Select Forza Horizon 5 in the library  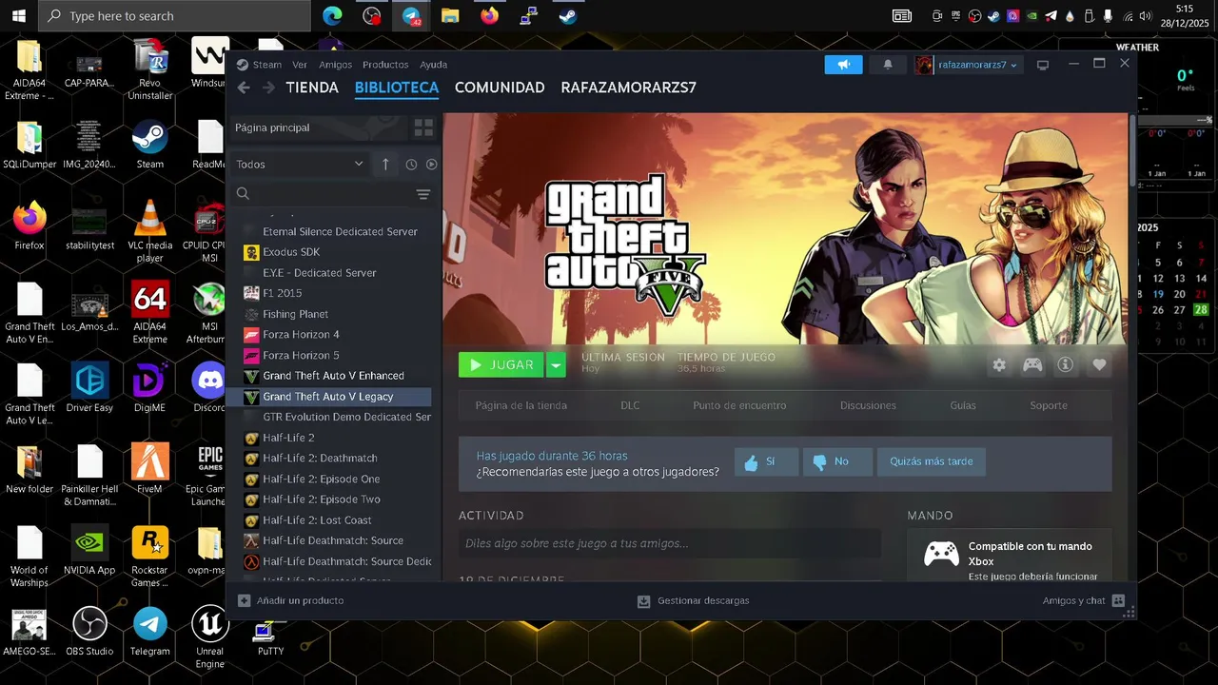(301, 355)
